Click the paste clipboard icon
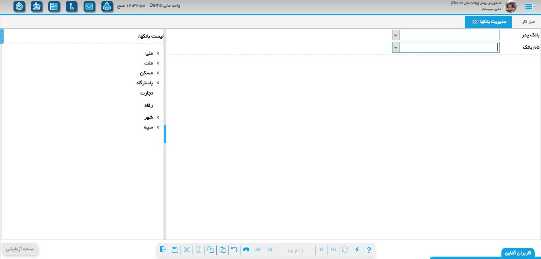This screenshot has width=541, height=259. pos(222,250)
